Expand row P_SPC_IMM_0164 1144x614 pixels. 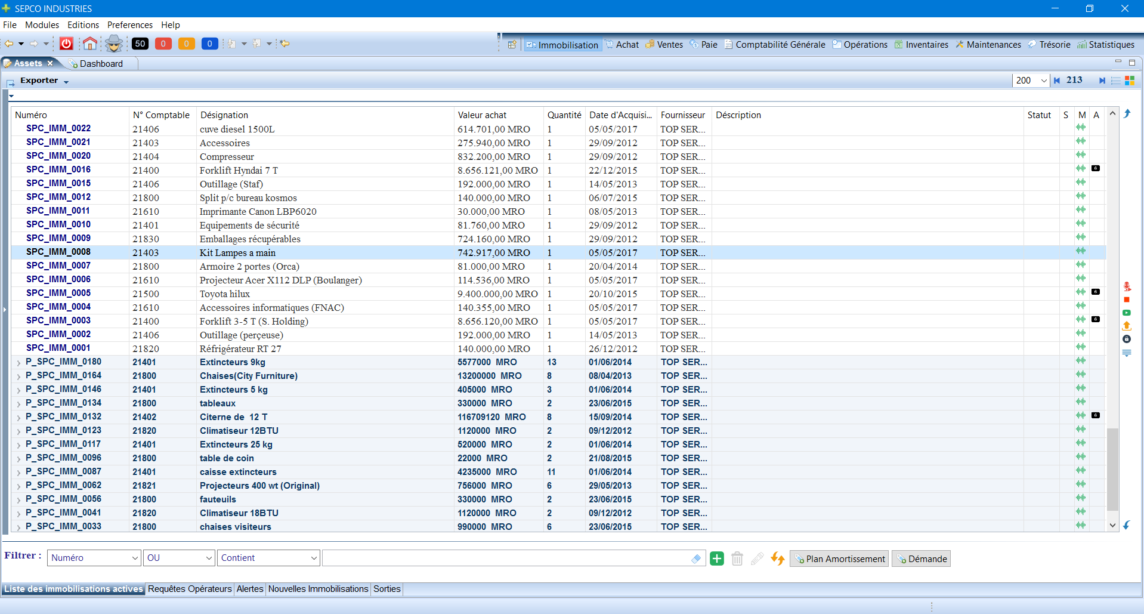coord(19,377)
